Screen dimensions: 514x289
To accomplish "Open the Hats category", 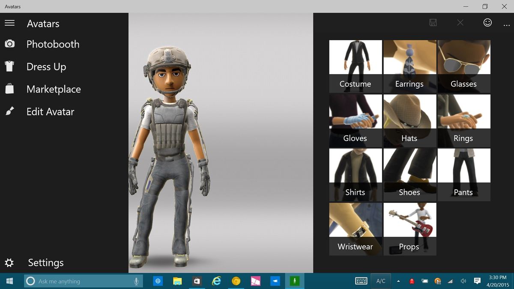I will 409,121.
